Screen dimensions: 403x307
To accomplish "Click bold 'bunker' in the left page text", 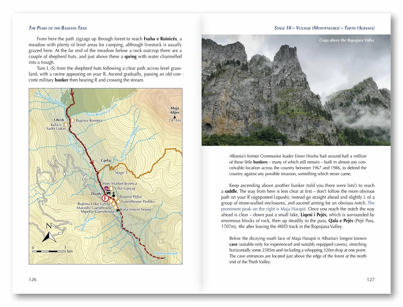I will [x=62, y=80].
